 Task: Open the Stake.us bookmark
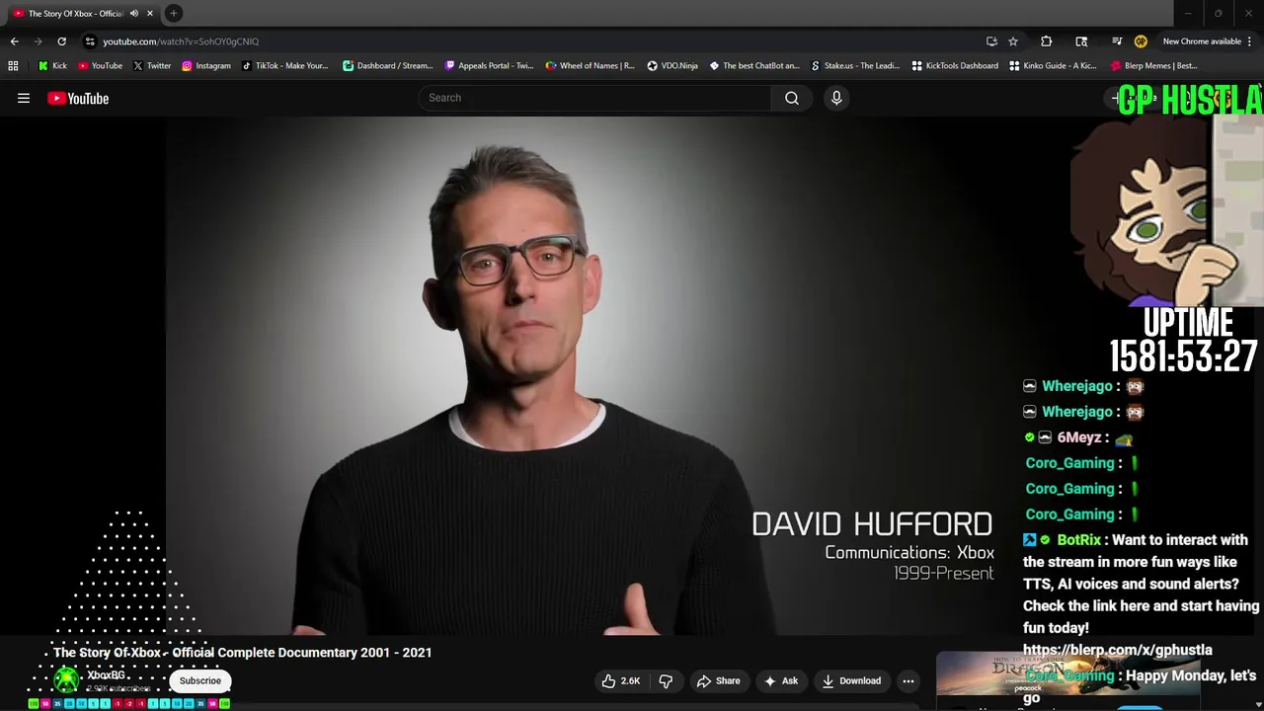click(x=855, y=66)
